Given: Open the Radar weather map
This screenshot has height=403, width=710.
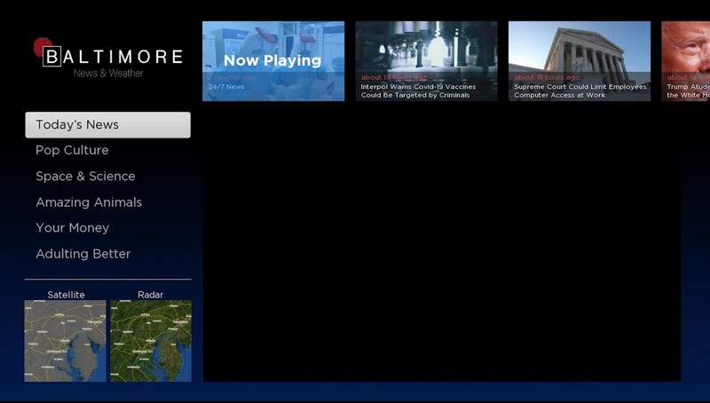Looking at the screenshot, I should click(x=151, y=341).
